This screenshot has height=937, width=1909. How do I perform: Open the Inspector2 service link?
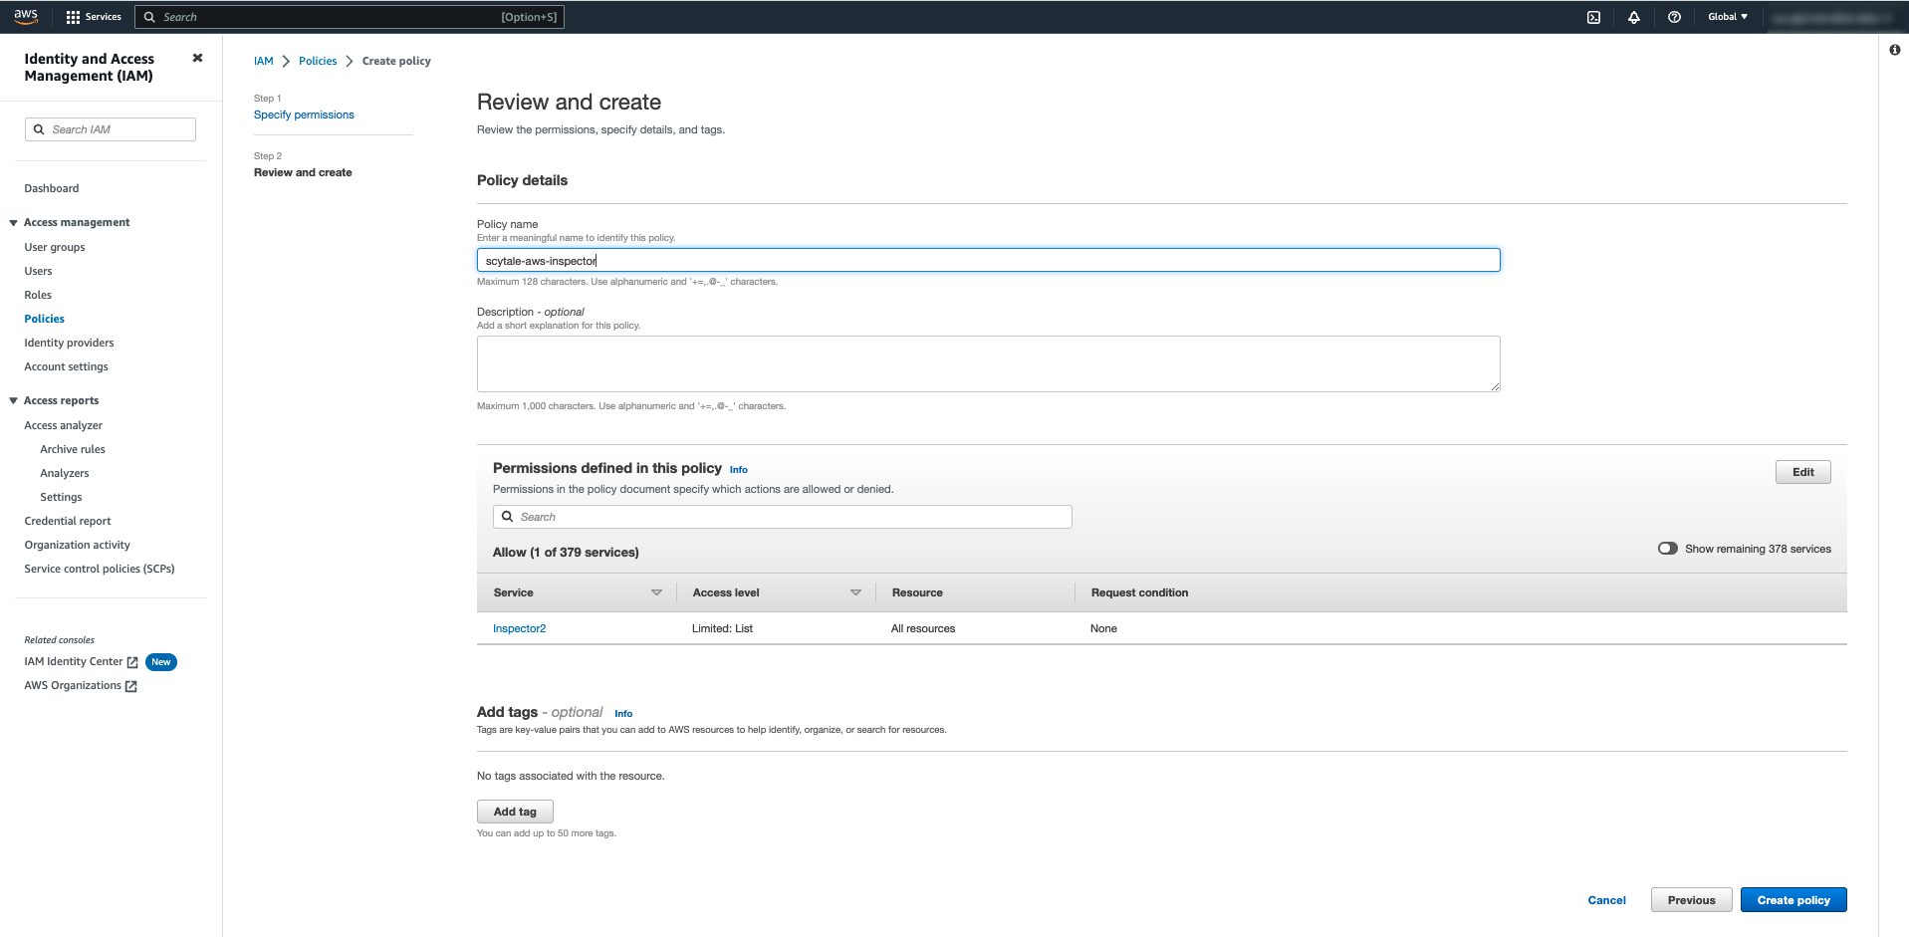pos(519,628)
